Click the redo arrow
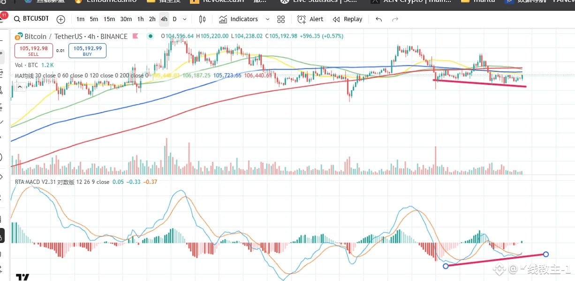This screenshot has width=575, height=281. click(395, 19)
